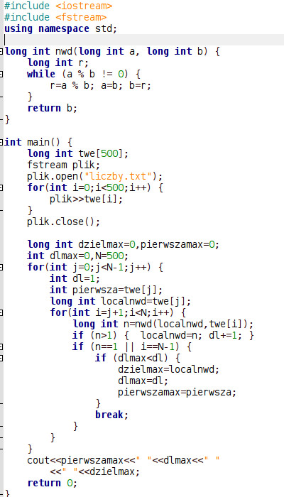Click the long int dzielmax=0,pierwszamax=0; line
The image size is (284, 497).
pos(124,245)
